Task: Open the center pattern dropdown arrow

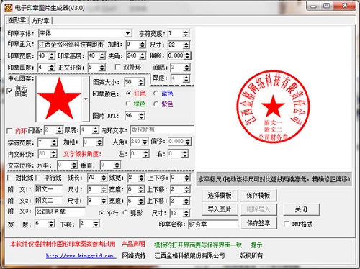Action: point(86,99)
